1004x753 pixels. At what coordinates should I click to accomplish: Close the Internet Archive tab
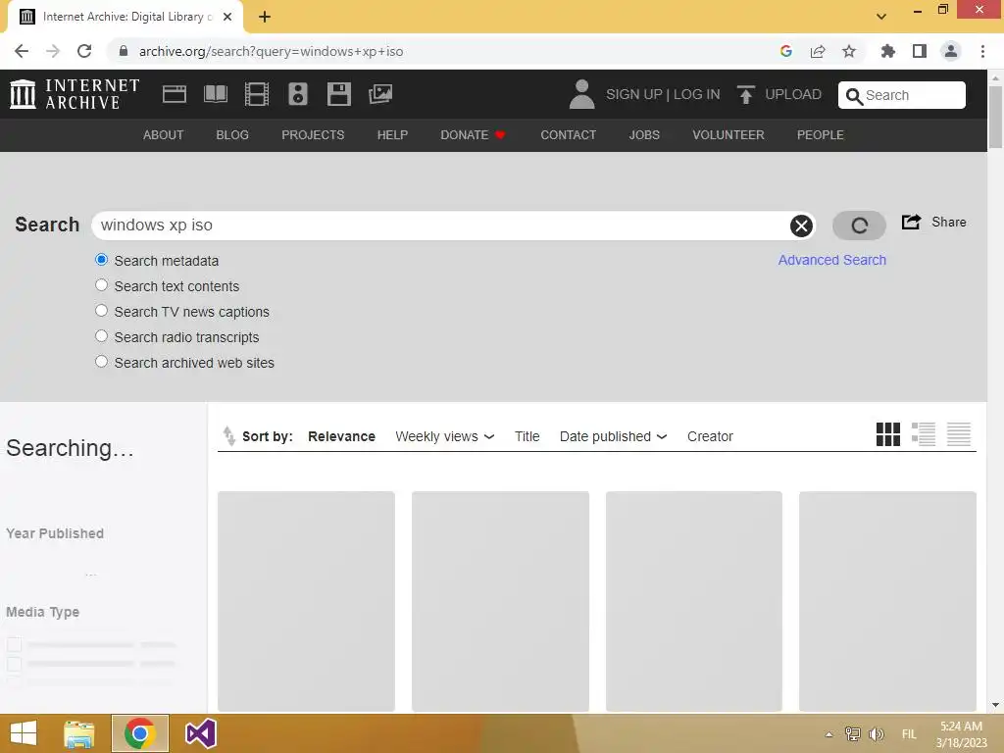(227, 17)
